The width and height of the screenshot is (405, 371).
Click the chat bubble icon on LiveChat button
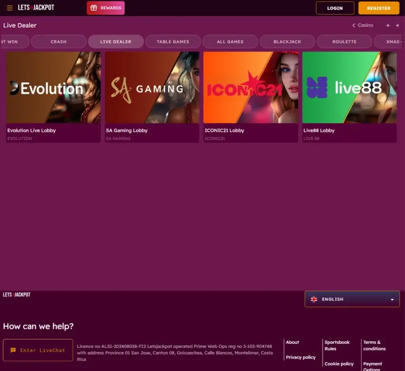[13, 350]
